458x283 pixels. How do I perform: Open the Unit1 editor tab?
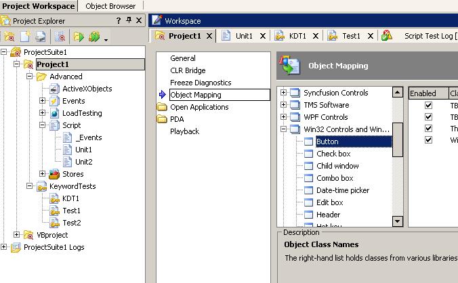(x=244, y=36)
